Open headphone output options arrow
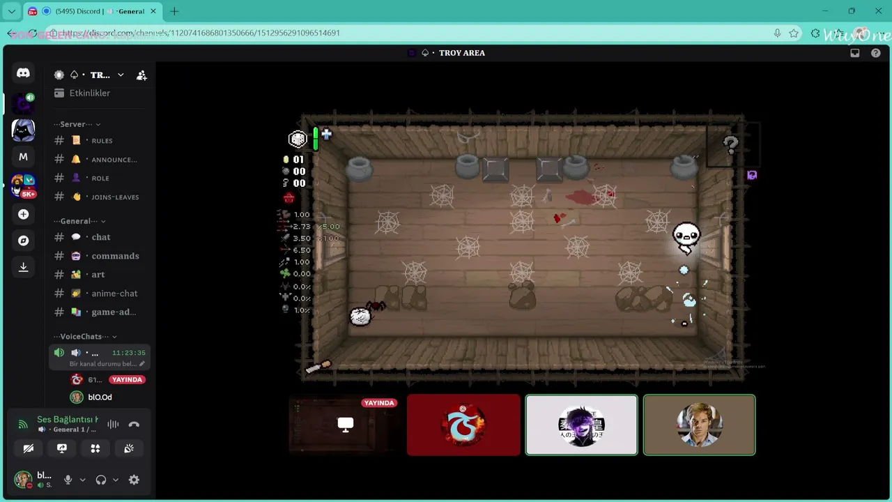The height and width of the screenshot is (502, 892). click(116, 480)
